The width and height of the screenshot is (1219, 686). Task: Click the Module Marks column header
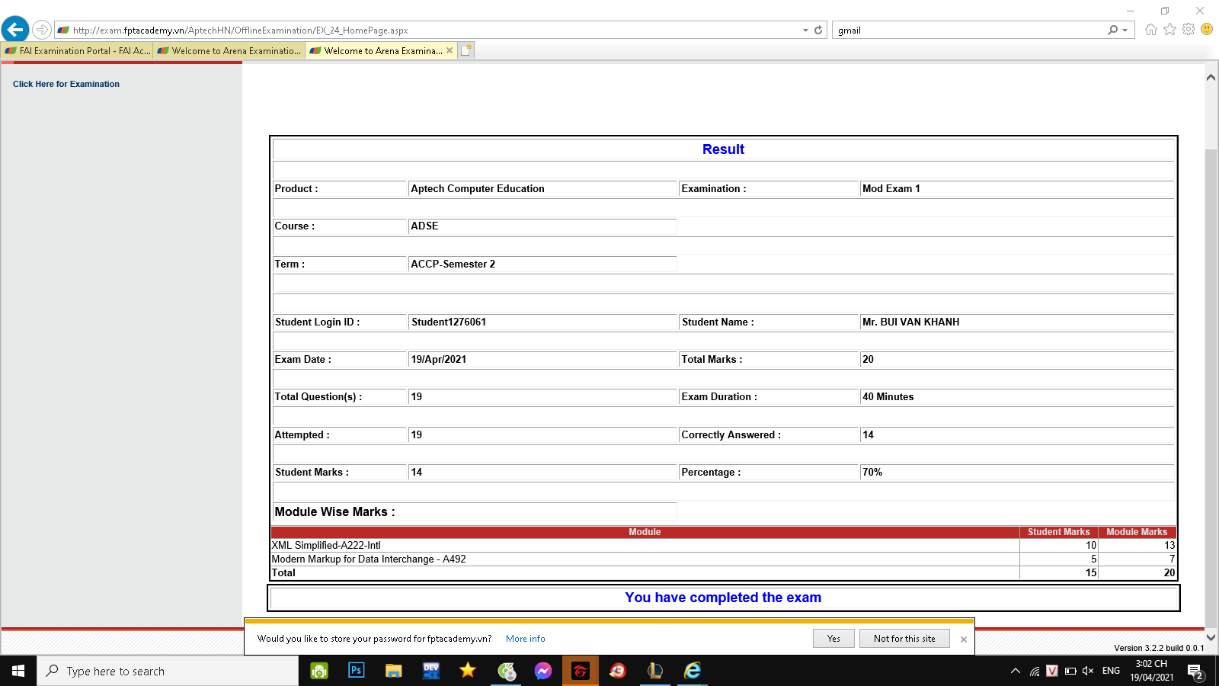(1137, 532)
